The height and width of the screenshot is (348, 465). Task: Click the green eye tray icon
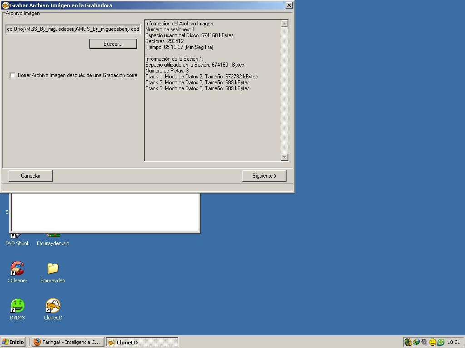(441, 342)
